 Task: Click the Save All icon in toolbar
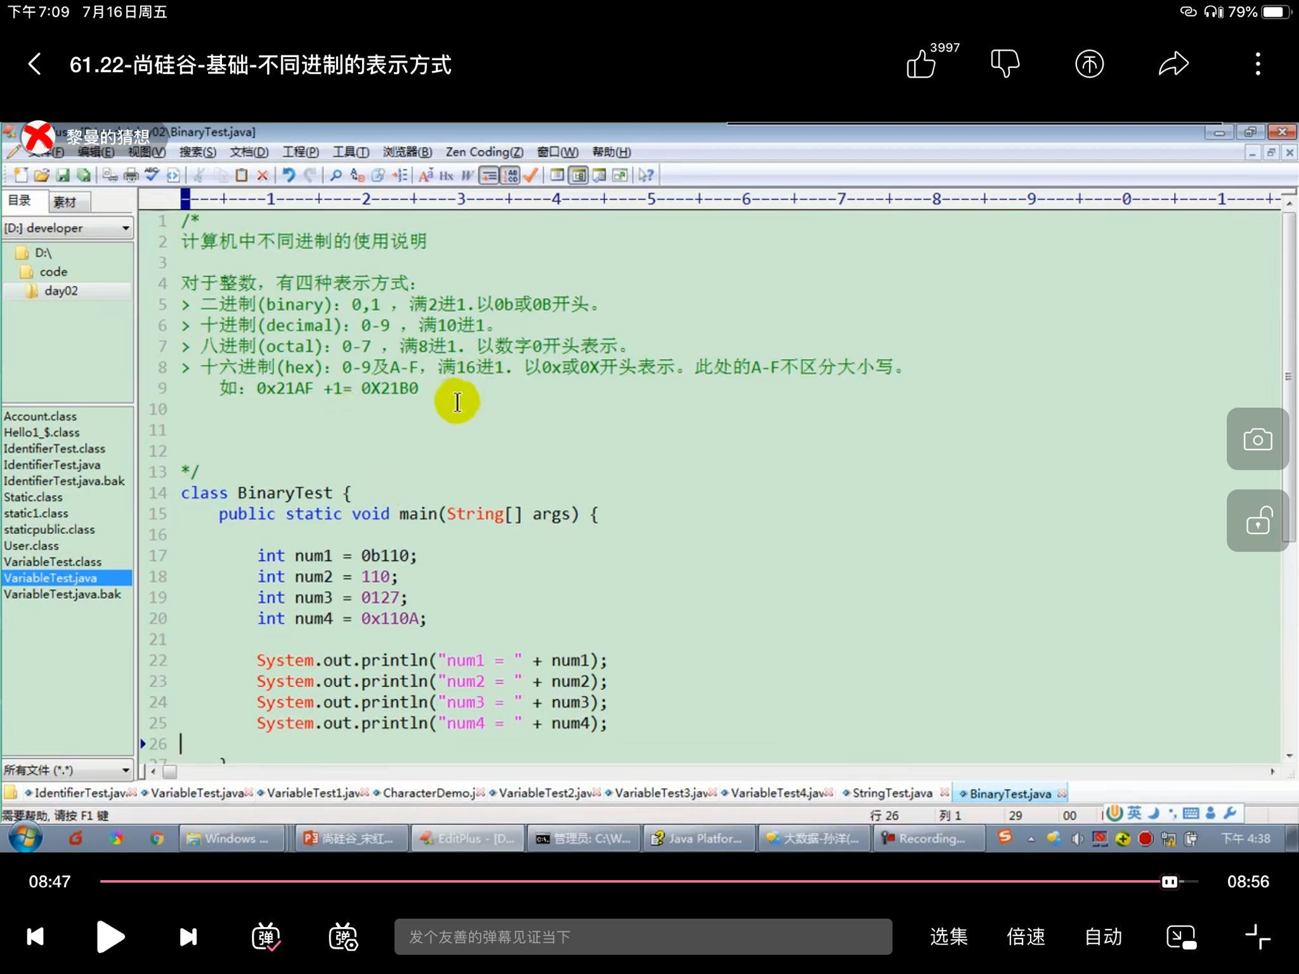coord(83,176)
